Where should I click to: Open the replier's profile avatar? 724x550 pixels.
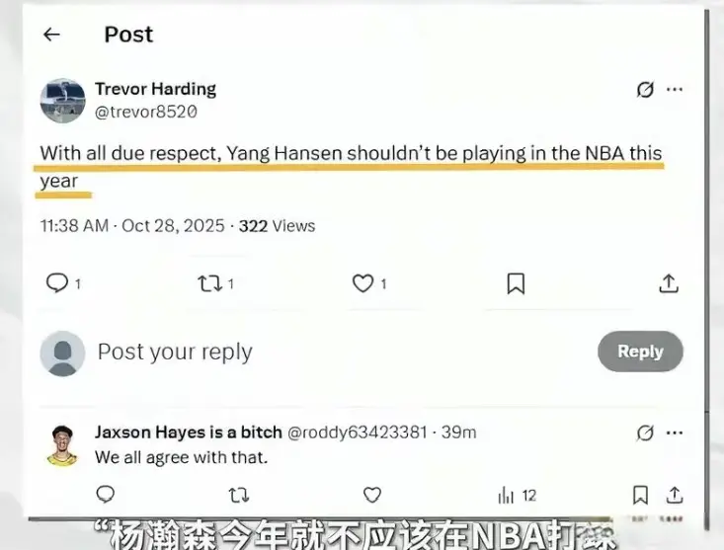(62, 445)
